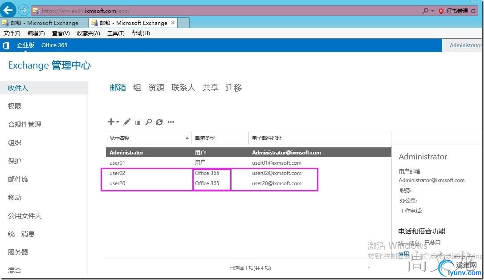Switch to the 联系人 recipients tab
The height and width of the screenshot is (280, 484).
point(183,88)
